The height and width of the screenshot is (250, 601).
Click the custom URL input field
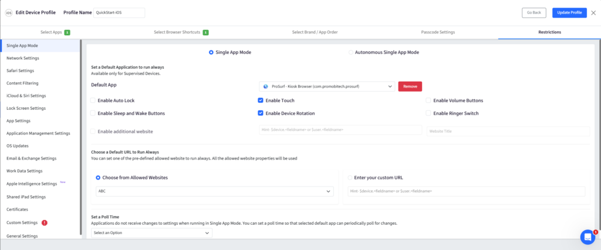tap(467, 191)
